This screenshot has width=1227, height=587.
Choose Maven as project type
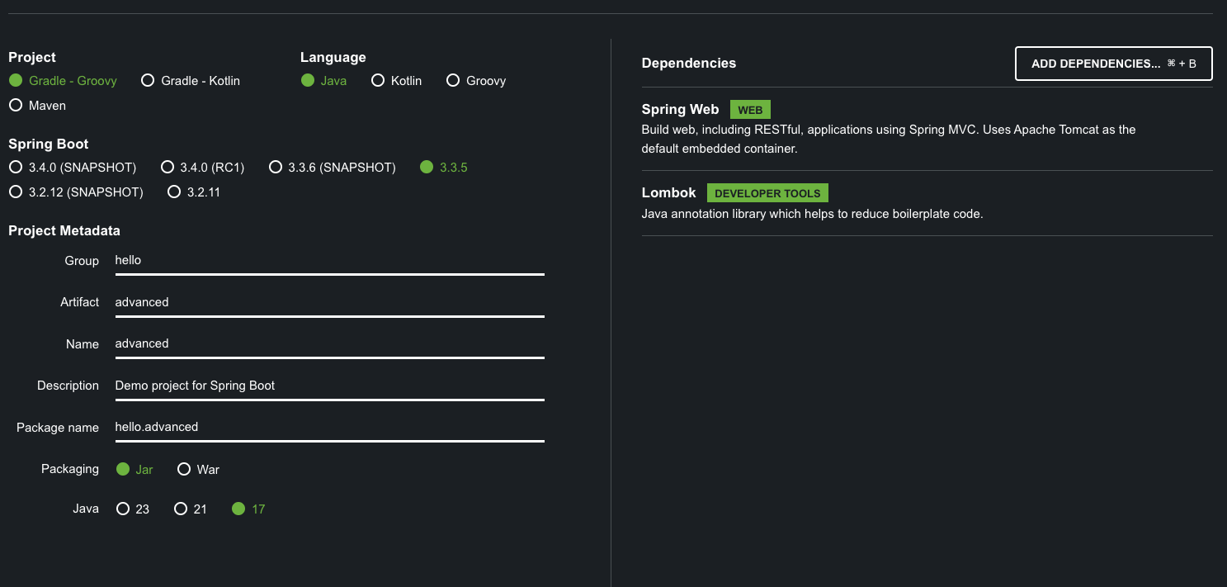pos(37,106)
